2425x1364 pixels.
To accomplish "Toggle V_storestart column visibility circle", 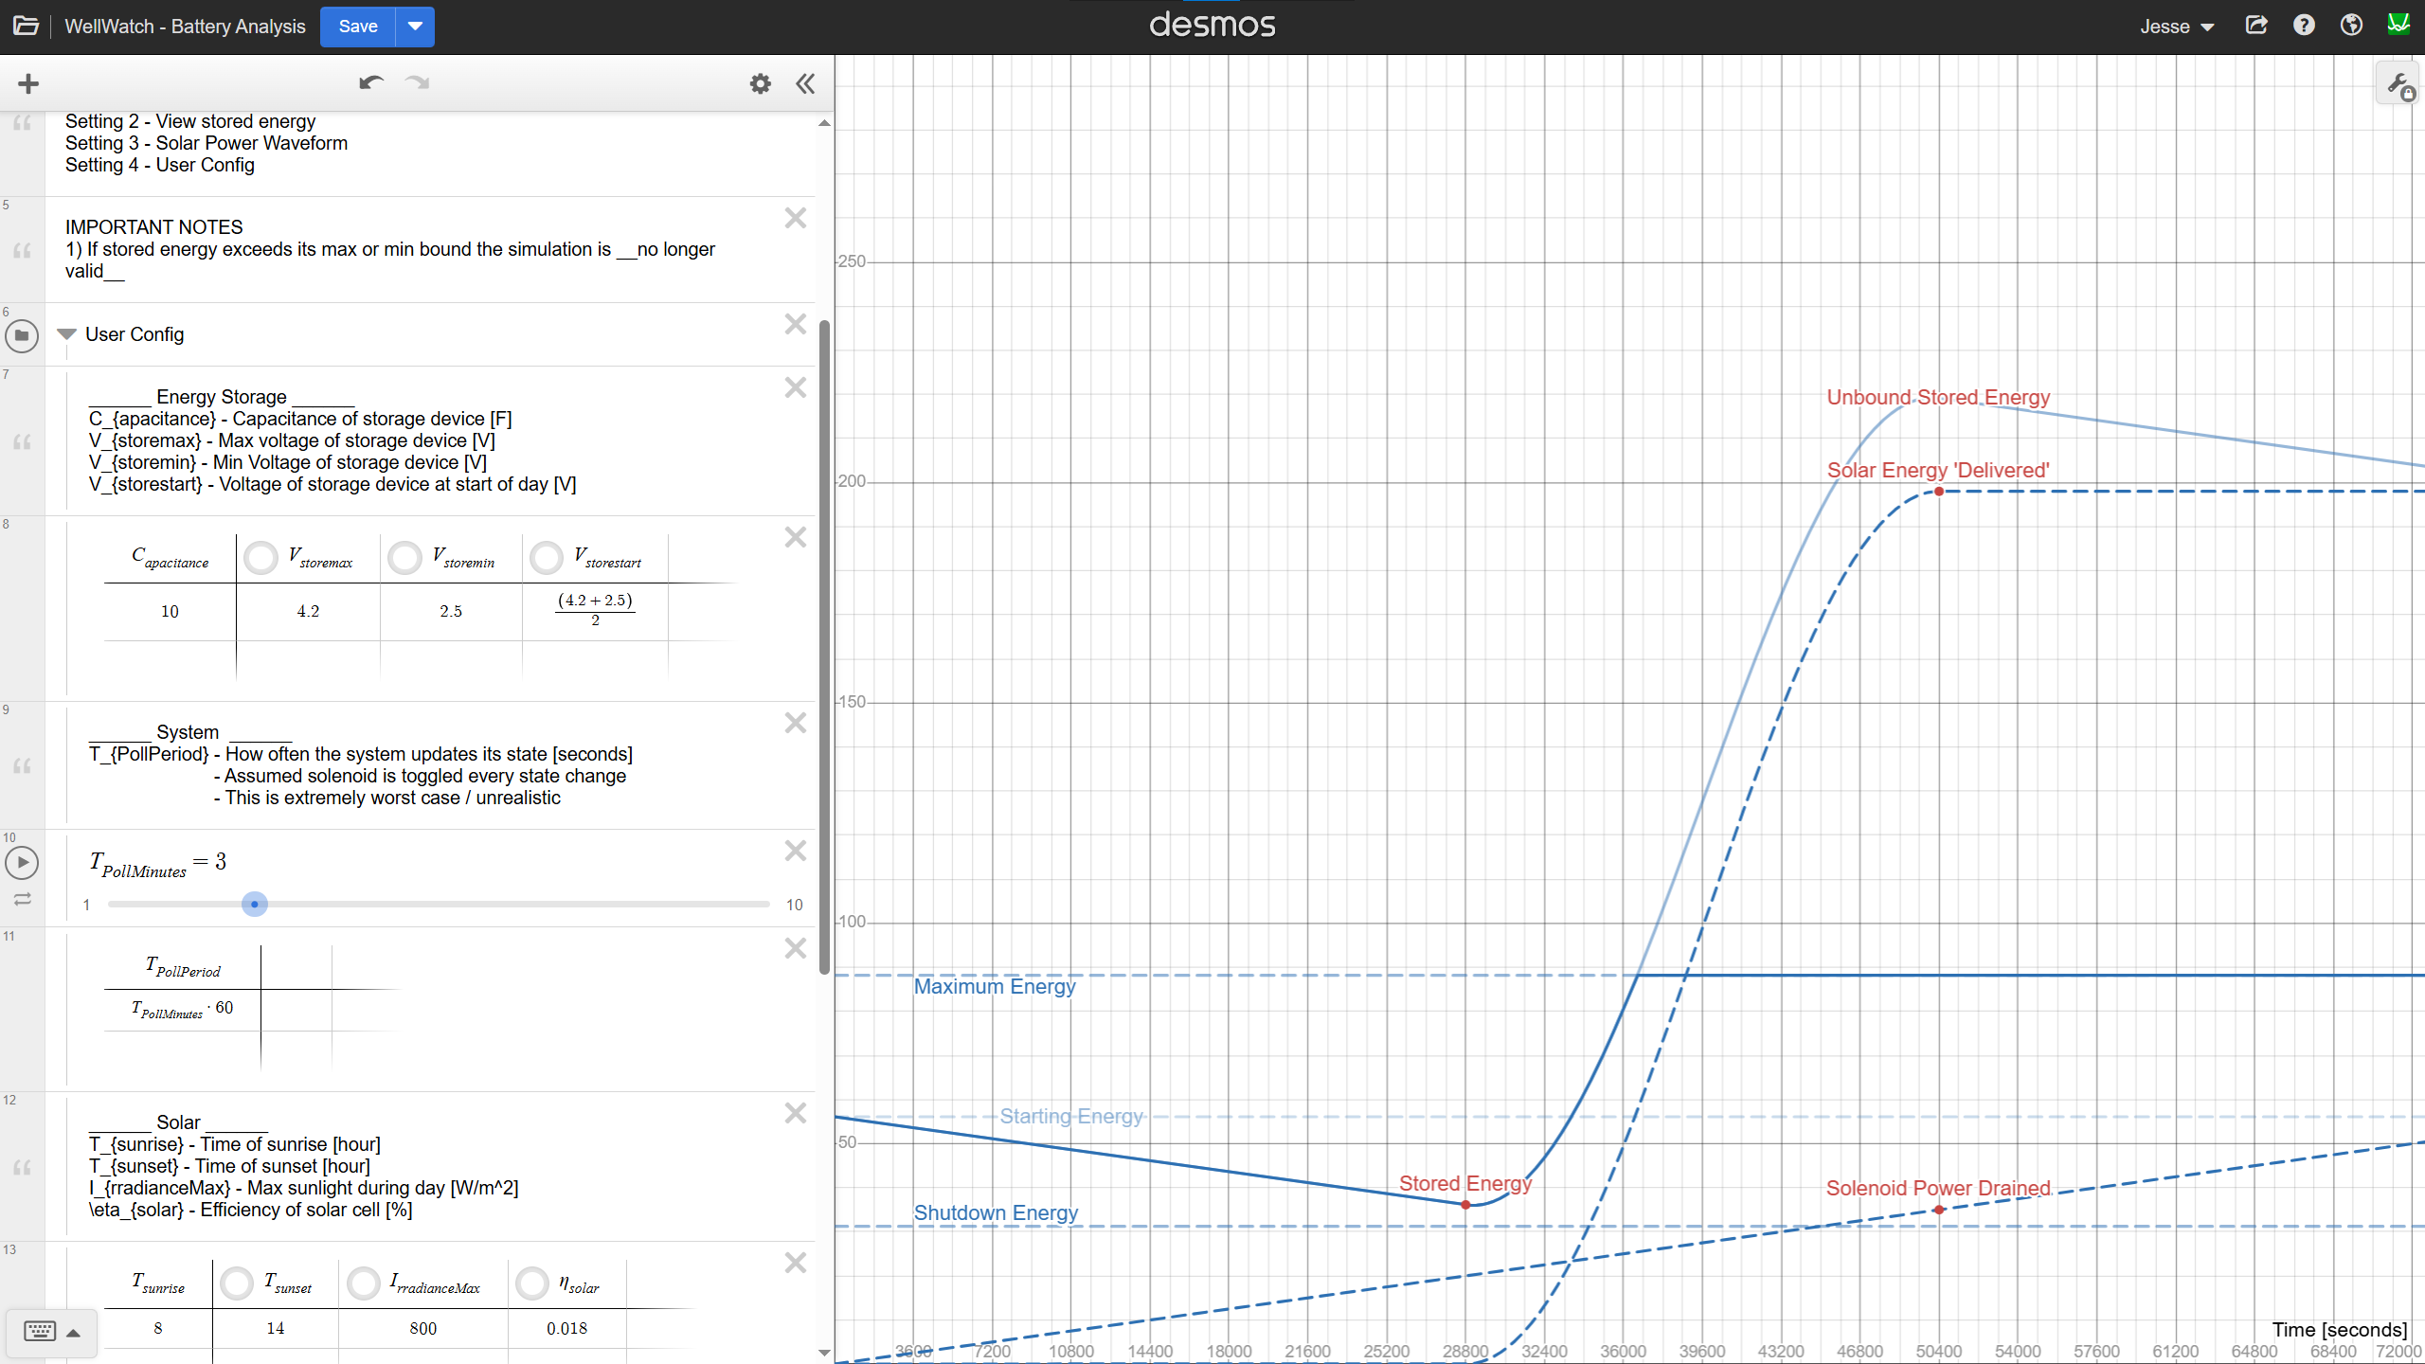I will [547, 558].
